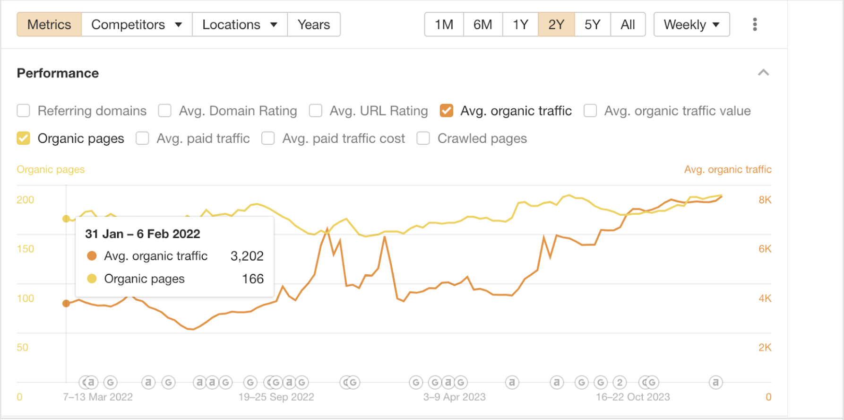844x420 pixels.
Task: Enable the Avg. paid traffic metric
Action: click(x=142, y=138)
